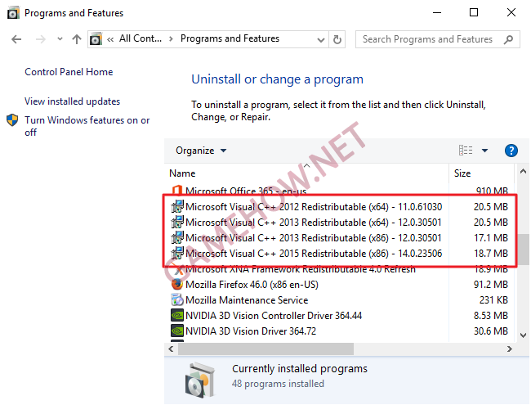Click the forward navigation arrow
Viewport: 531px width, 405px height.
40,39
